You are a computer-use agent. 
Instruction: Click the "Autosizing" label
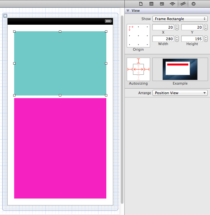(x=138, y=83)
